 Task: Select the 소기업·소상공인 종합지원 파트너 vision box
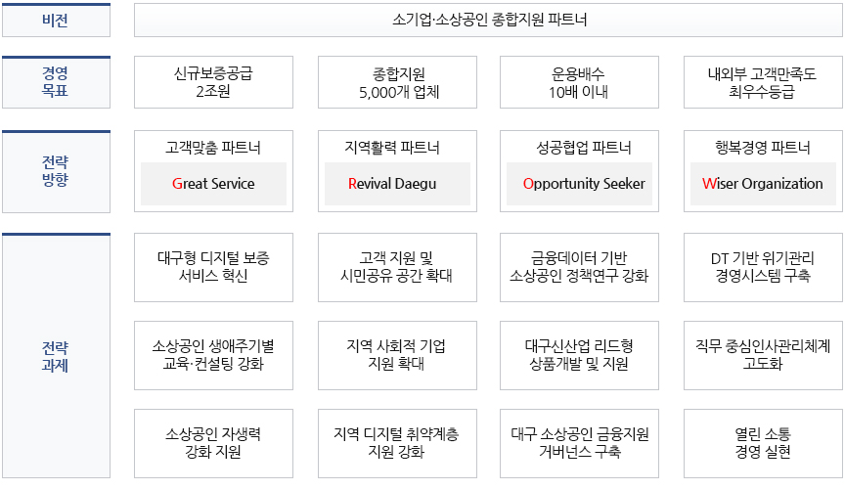pyautogui.click(x=488, y=21)
